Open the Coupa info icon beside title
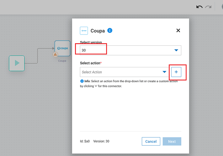This screenshot has height=156, width=223. click(x=110, y=30)
